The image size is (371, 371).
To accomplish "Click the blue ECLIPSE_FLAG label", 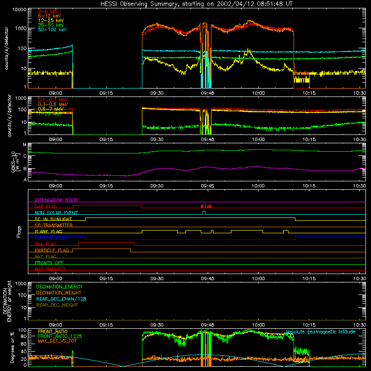I will point(51,238).
